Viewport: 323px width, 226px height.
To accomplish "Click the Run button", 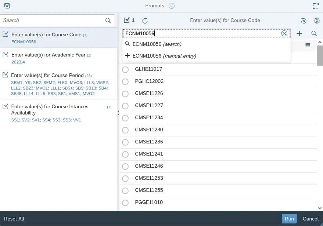I will click(x=289, y=219).
